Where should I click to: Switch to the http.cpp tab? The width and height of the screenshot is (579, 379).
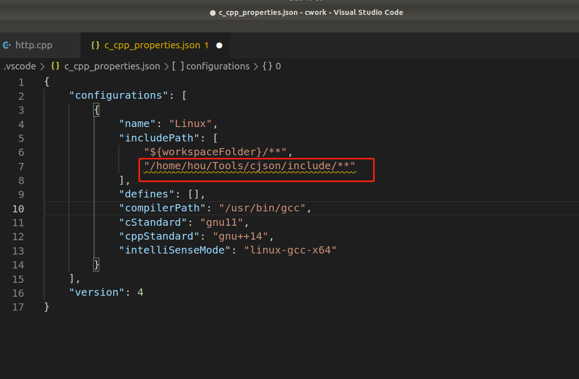(34, 45)
